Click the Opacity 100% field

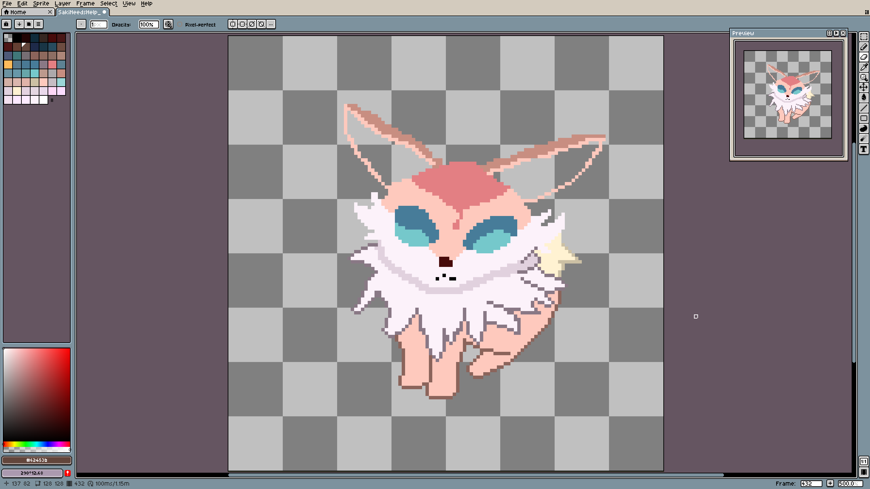[149, 24]
